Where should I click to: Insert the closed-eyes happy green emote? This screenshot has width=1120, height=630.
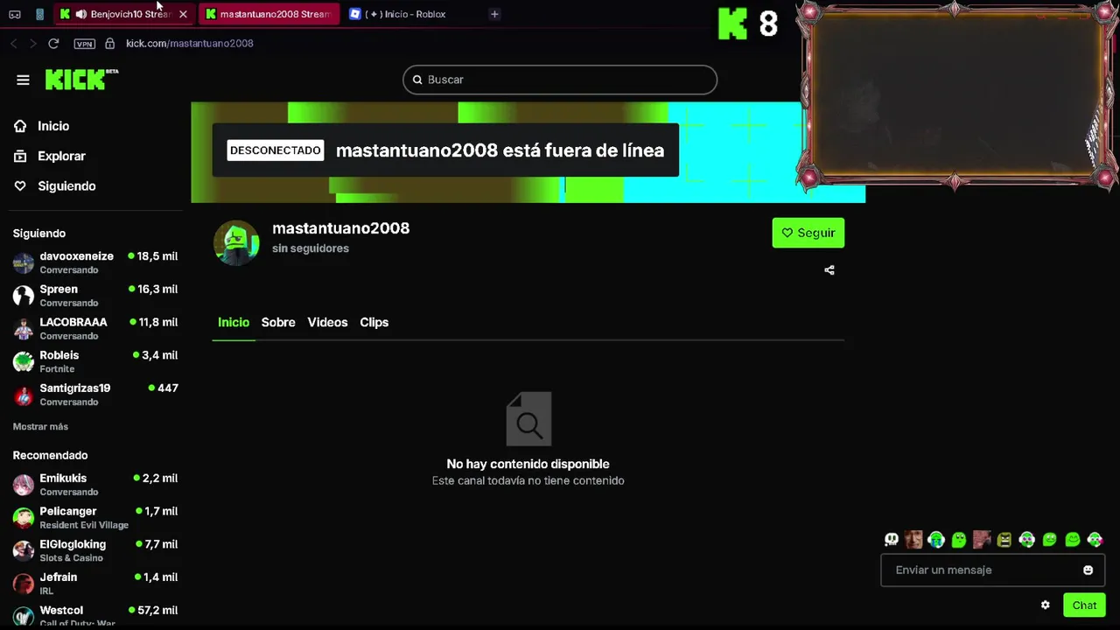1073,540
